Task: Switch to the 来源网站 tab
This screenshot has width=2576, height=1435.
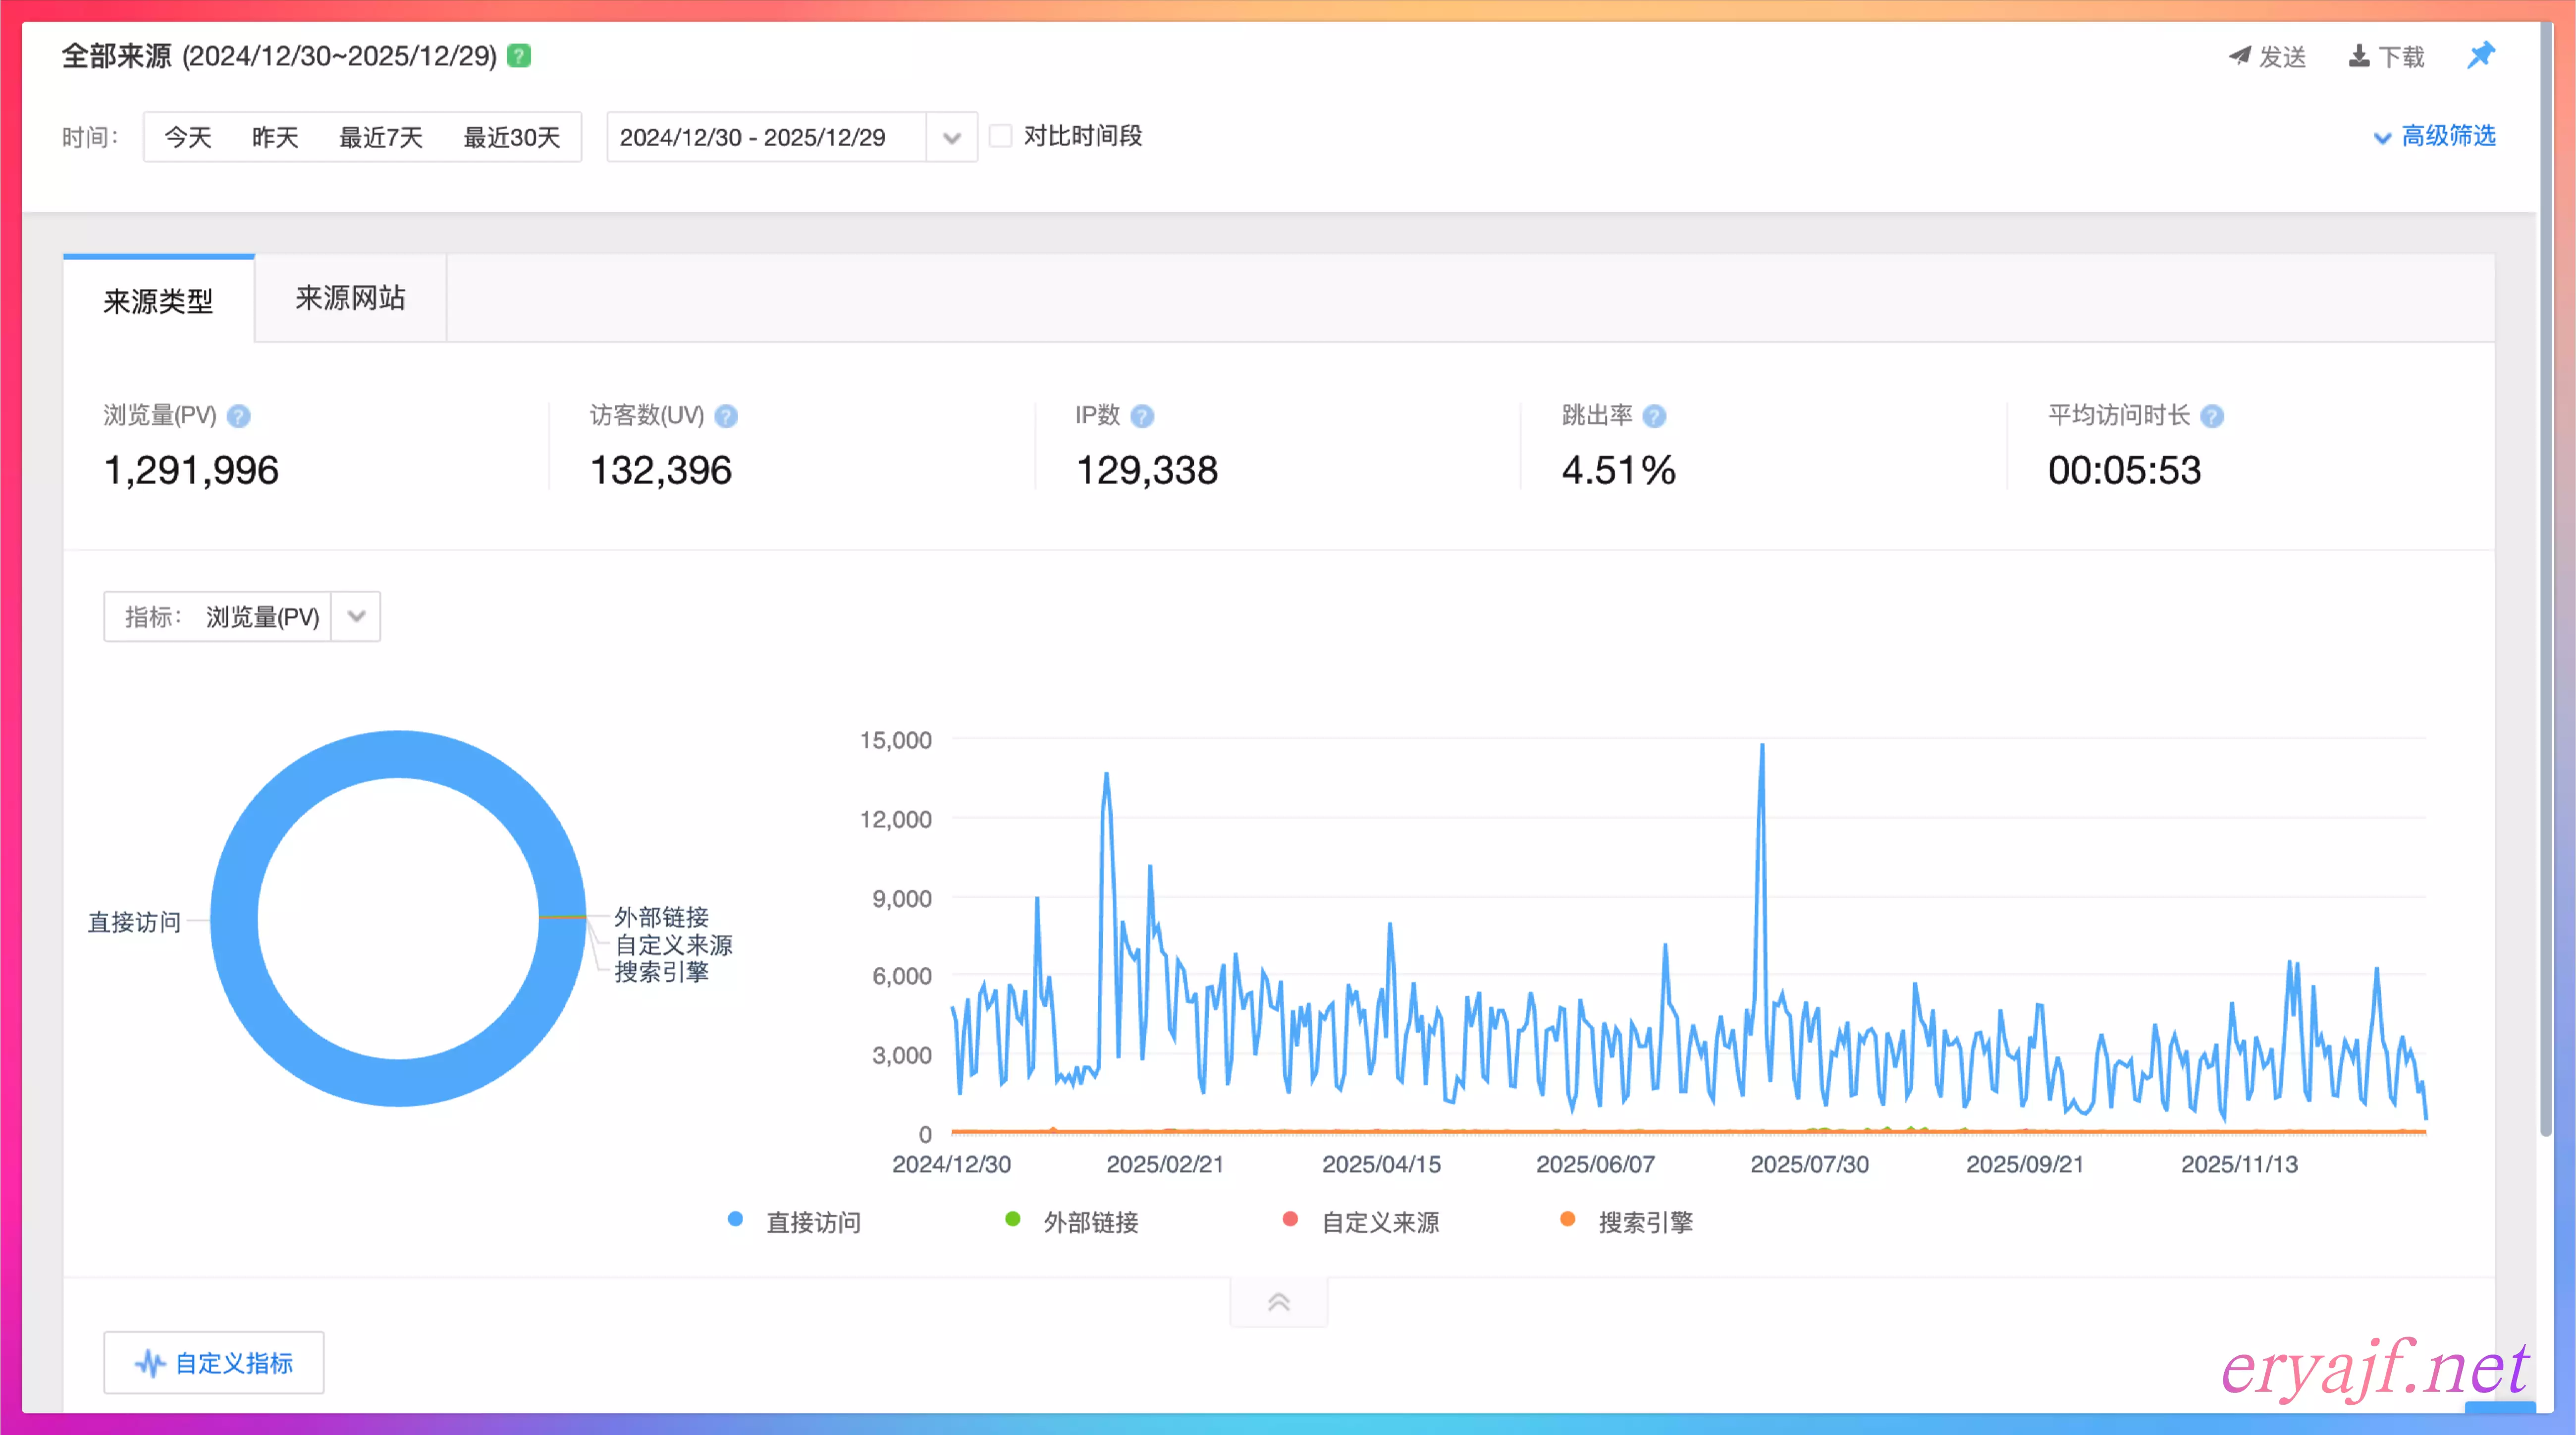Action: click(x=350, y=298)
